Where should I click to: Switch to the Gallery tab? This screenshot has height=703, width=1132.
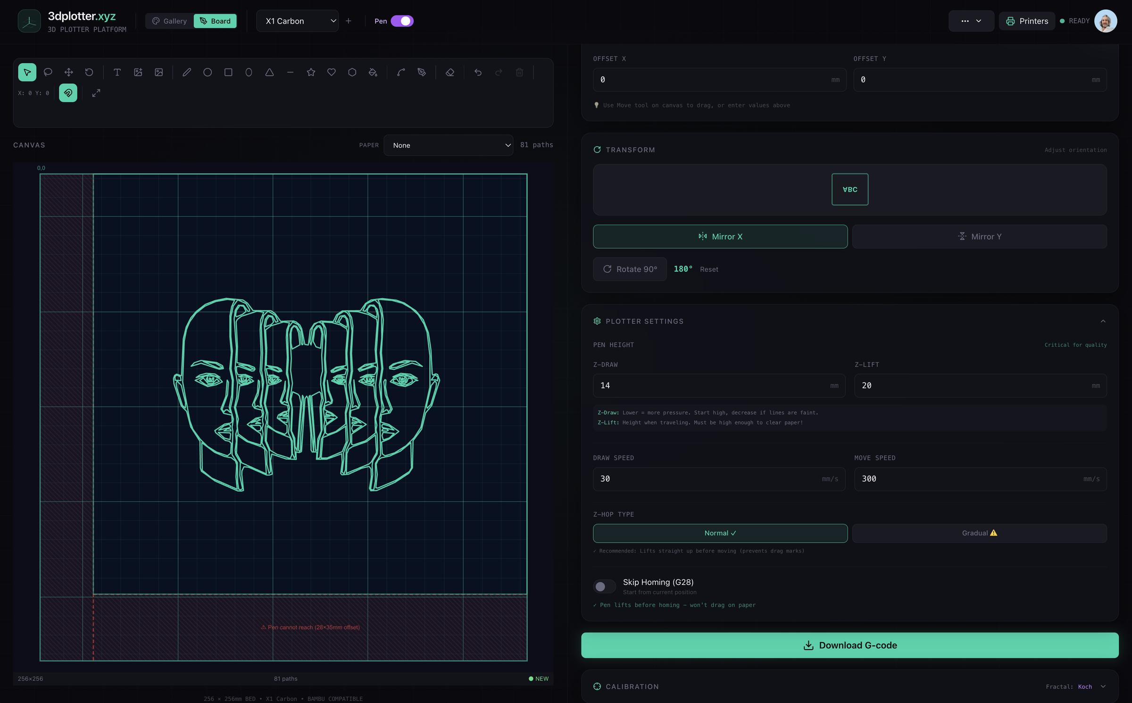(x=169, y=21)
